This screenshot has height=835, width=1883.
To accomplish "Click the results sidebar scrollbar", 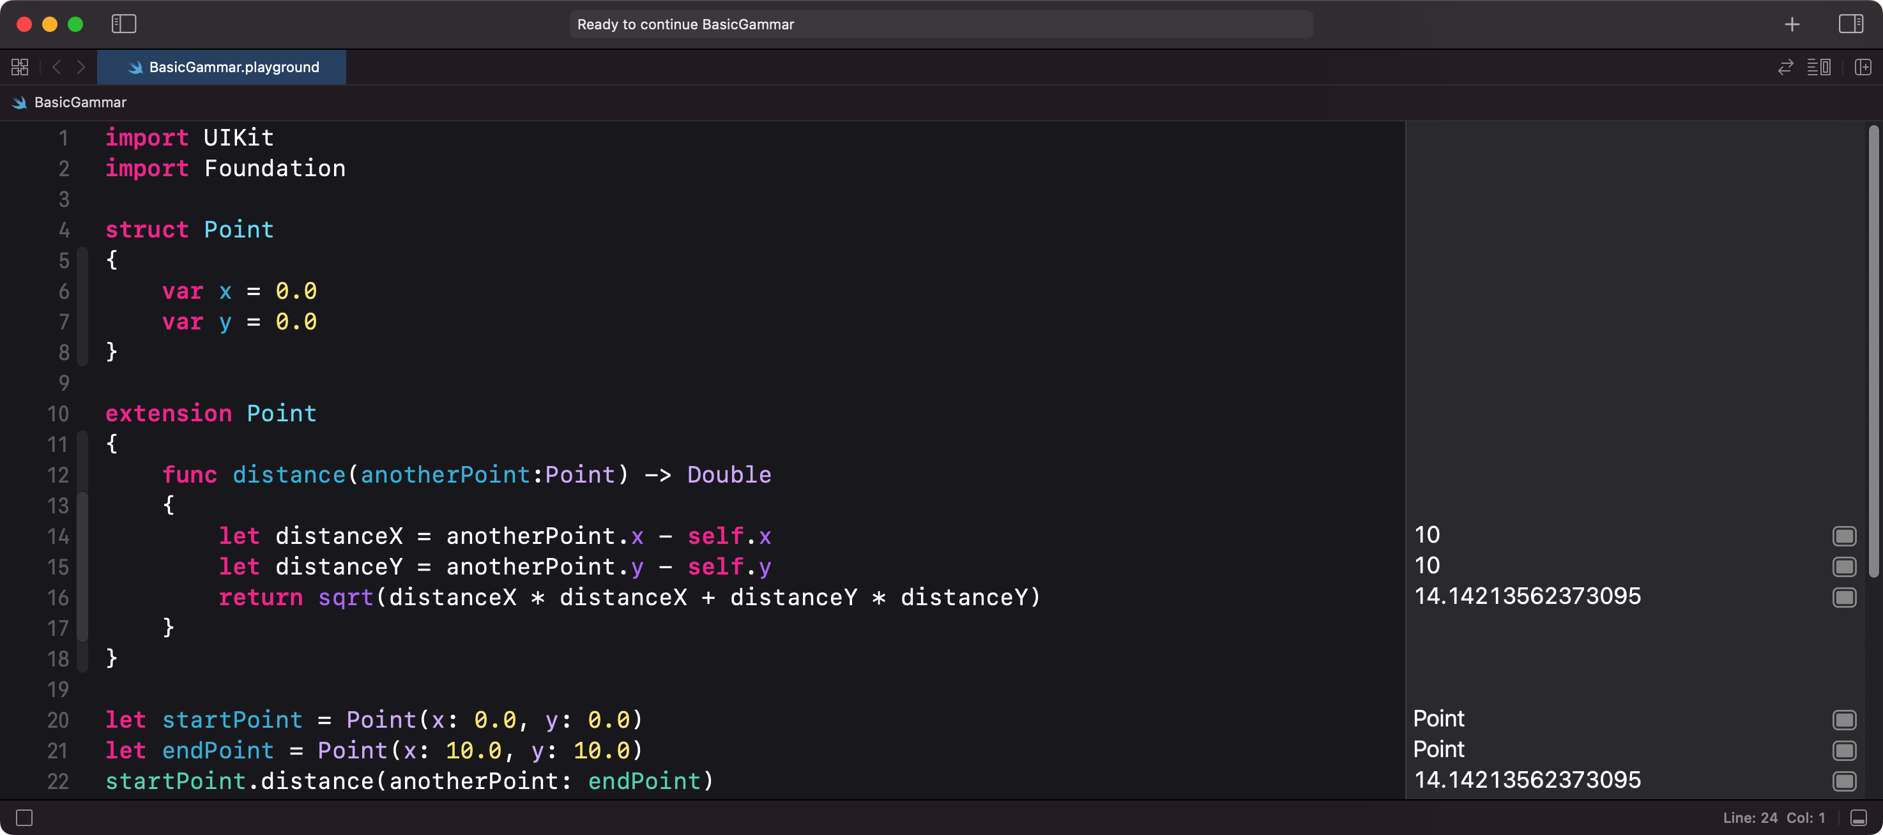I will point(1873,350).
